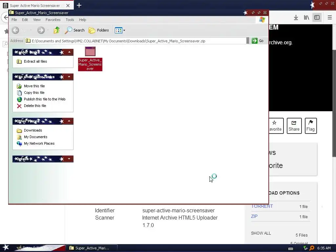Click the keyboard tray icon on taskbar

click(x=291, y=249)
